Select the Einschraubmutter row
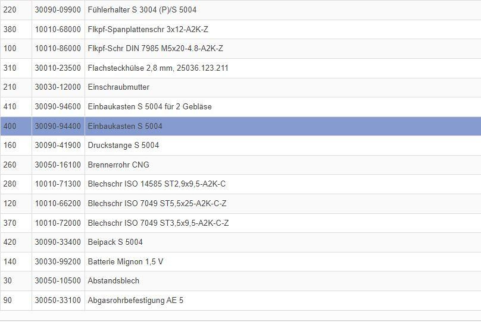 click(x=118, y=87)
